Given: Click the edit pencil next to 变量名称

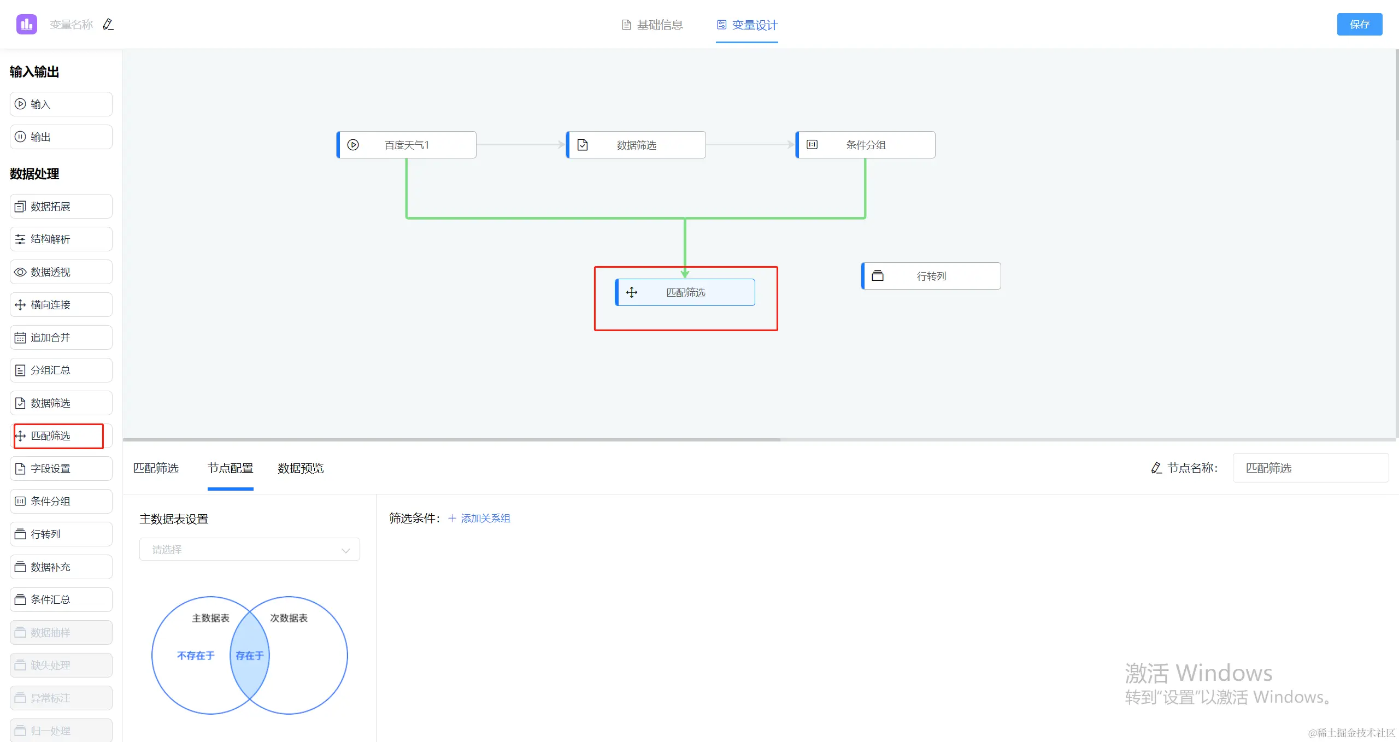Looking at the screenshot, I should click(108, 25).
